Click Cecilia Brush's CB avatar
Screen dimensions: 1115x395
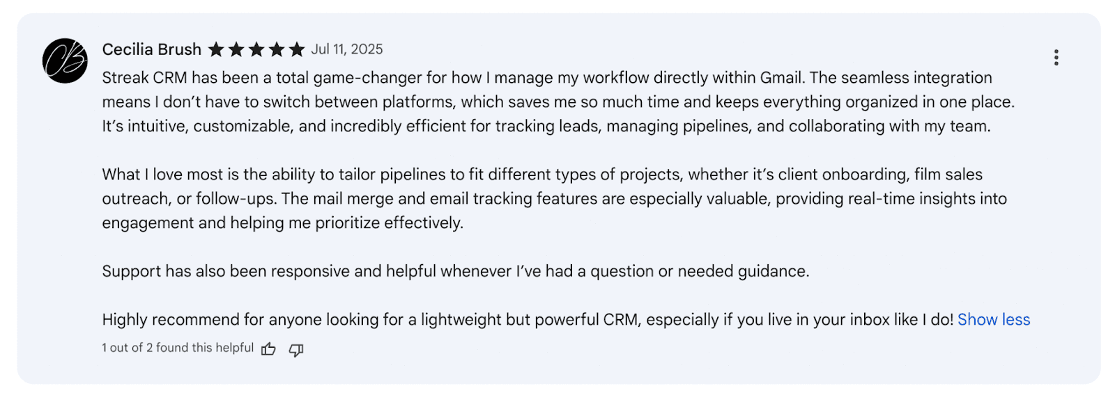click(x=65, y=61)
